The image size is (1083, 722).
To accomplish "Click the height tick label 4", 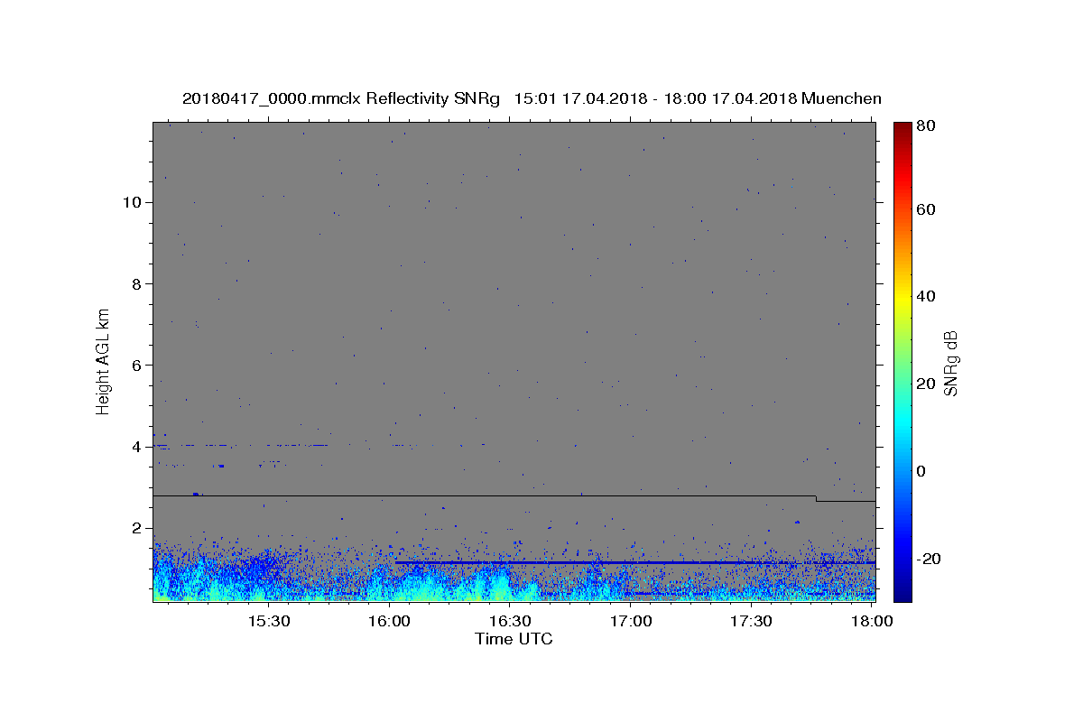I will tap(136, 447).
